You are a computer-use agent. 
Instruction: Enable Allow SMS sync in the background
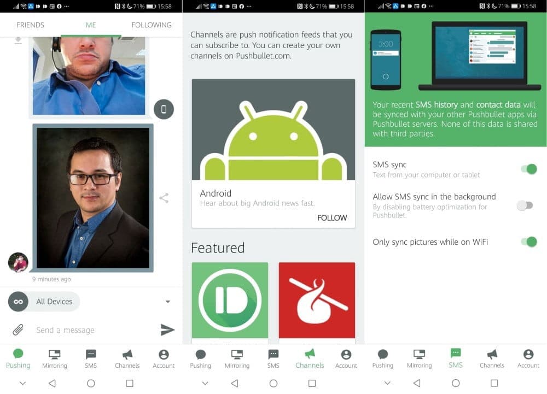click(x=526, y=205)
